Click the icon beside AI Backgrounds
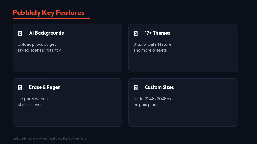Viewport: 257px width, 144px height. point(20,33)
